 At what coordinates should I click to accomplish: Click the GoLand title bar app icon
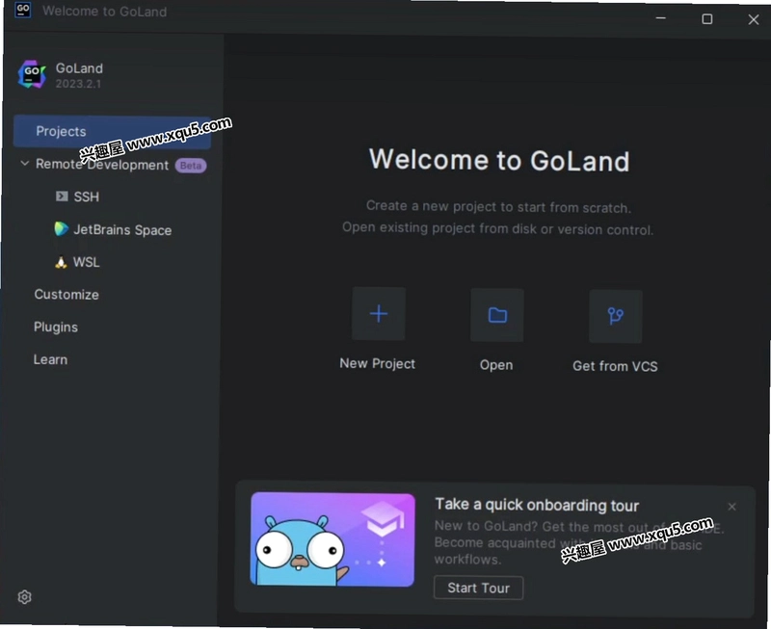pyautogui.click(x=23, y=10)
